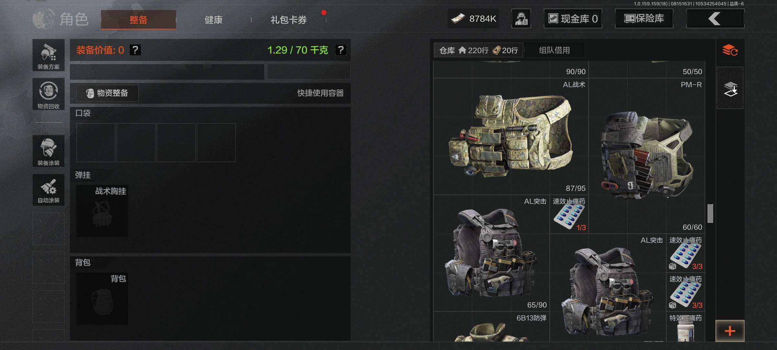
Task: Select 自动涂装 auto-skin icon
Action: coord(48,190)
